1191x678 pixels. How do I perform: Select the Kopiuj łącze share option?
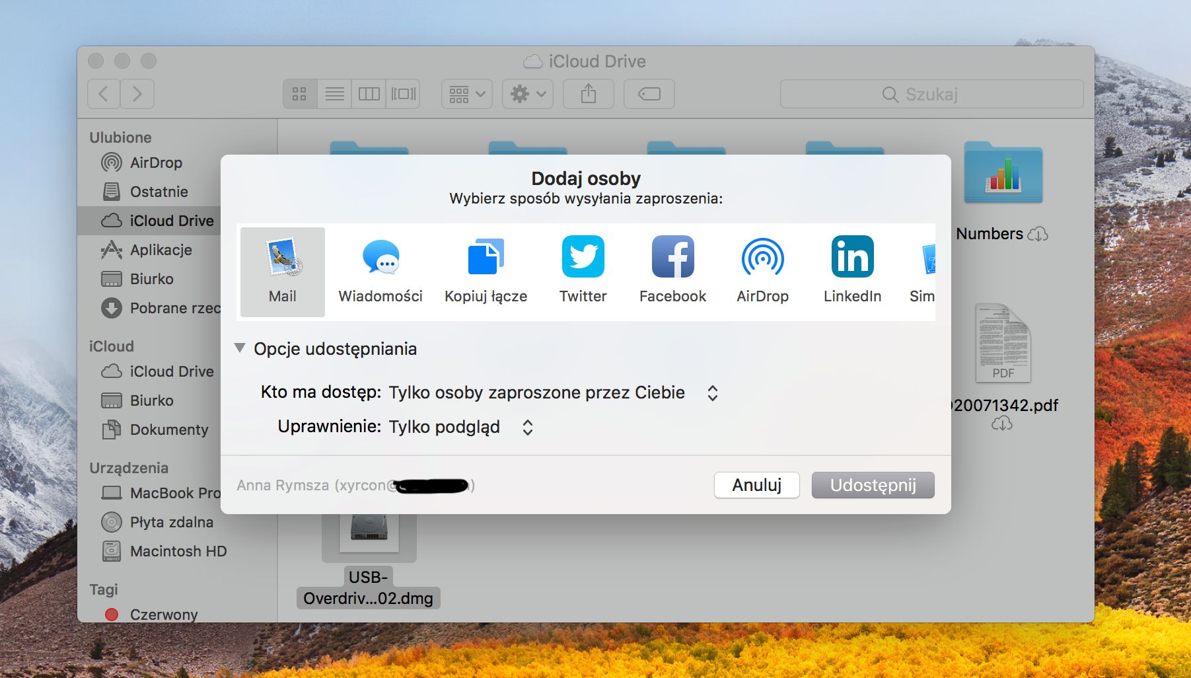pos(486,272)
